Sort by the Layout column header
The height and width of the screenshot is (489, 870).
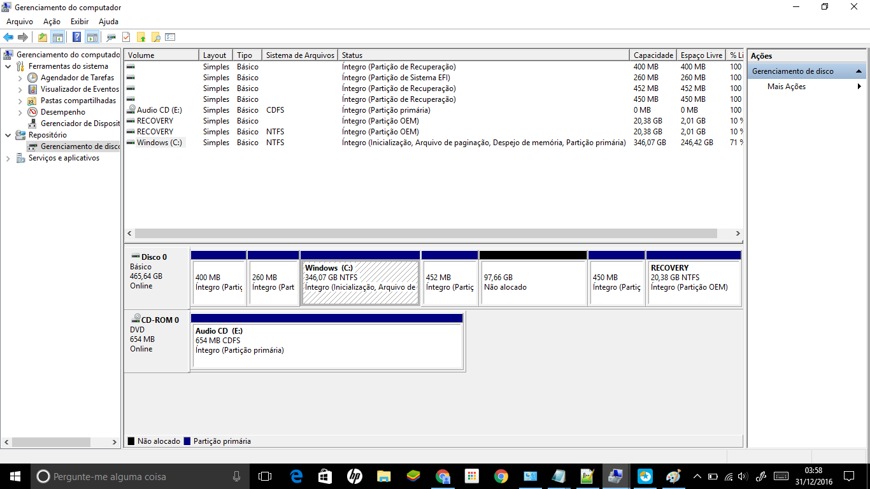point(216,55)
